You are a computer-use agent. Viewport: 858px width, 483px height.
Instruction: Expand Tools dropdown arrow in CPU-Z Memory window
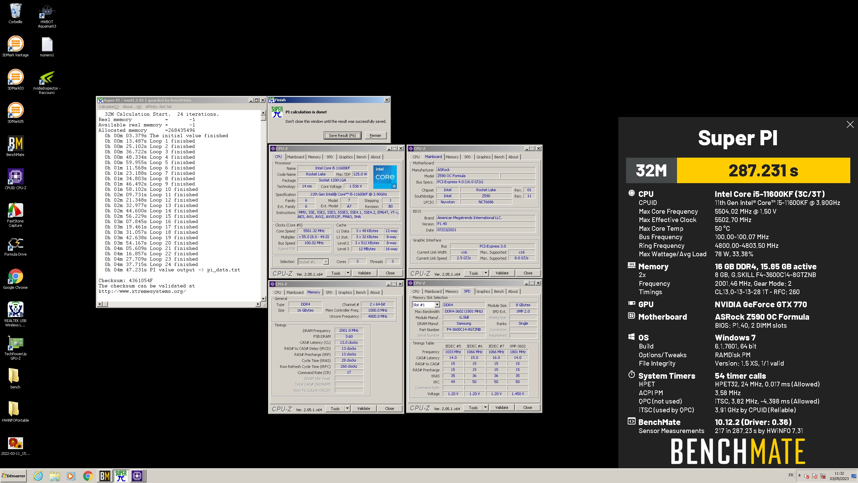pos(347,409)
